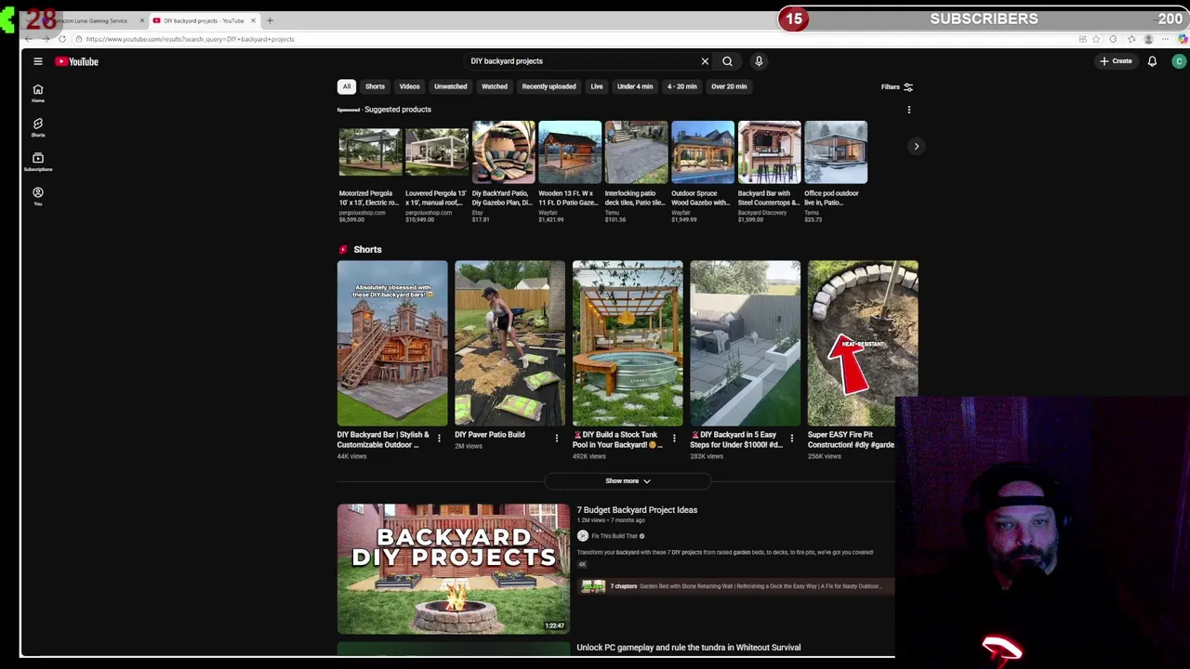Reload the page in browser toolbar

pyautogui.click(x=62, y=39)
